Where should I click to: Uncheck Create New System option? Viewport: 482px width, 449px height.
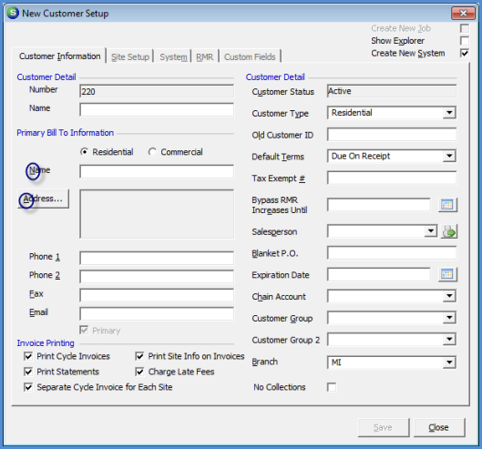pyautogui.click(x=465, y=53)
